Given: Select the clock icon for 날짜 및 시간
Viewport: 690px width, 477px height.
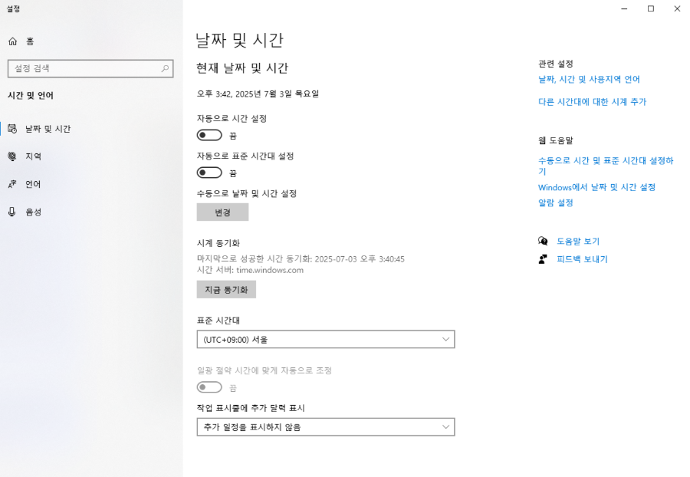Looking at the screenshot, I should tap(13, 129).
